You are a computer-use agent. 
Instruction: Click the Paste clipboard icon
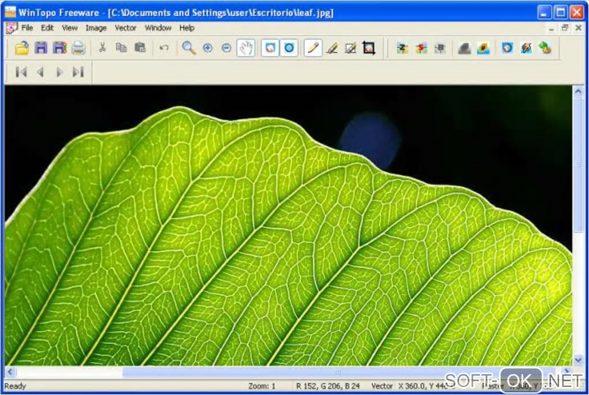pyautogui.click(x=140, y=48)
